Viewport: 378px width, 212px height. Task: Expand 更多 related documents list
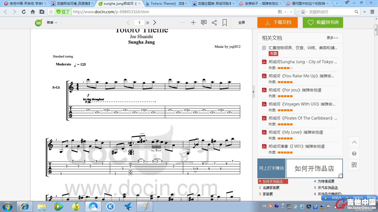click(x=332, y=38)
